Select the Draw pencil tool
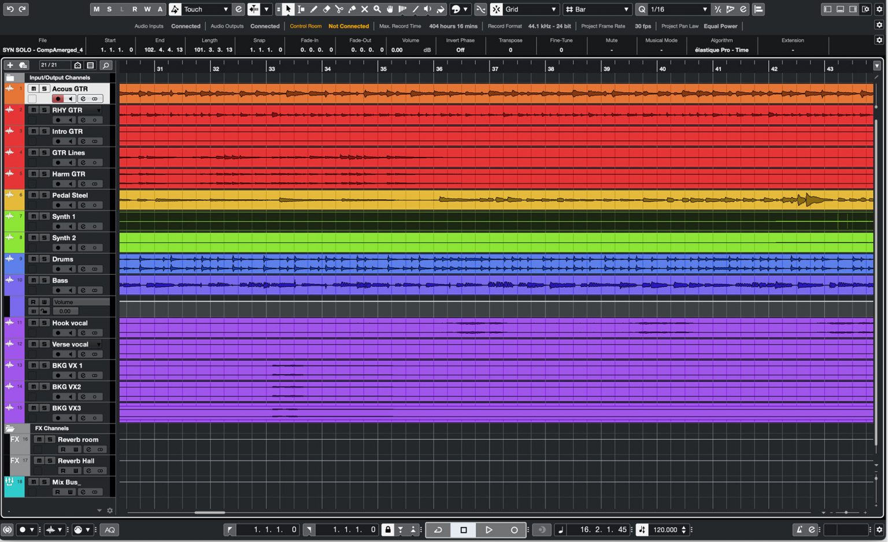Screen dimensions: 888x542 pyautogui.click(x=314, y=10)
